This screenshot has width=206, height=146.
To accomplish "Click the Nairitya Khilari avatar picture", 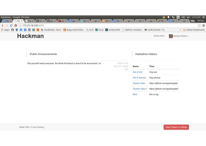I will pos(171,36).
